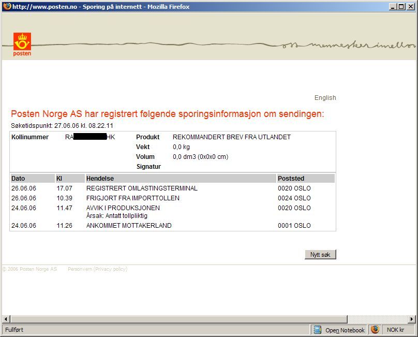Click the horizontal scrollbar right arrow
This screenshot has width=418, height=337.
412,319
